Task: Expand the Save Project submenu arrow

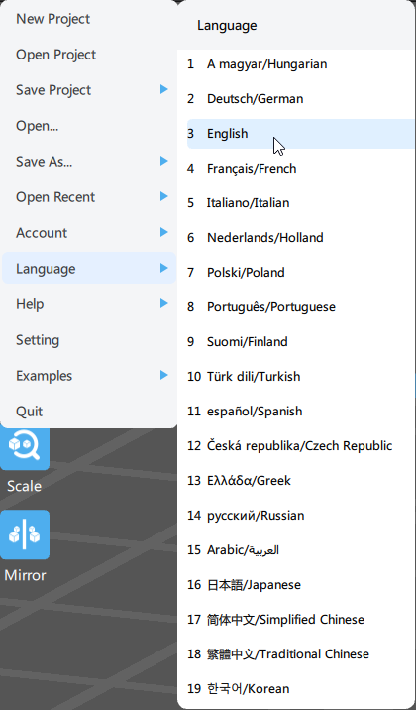Action: pos(164,89)
